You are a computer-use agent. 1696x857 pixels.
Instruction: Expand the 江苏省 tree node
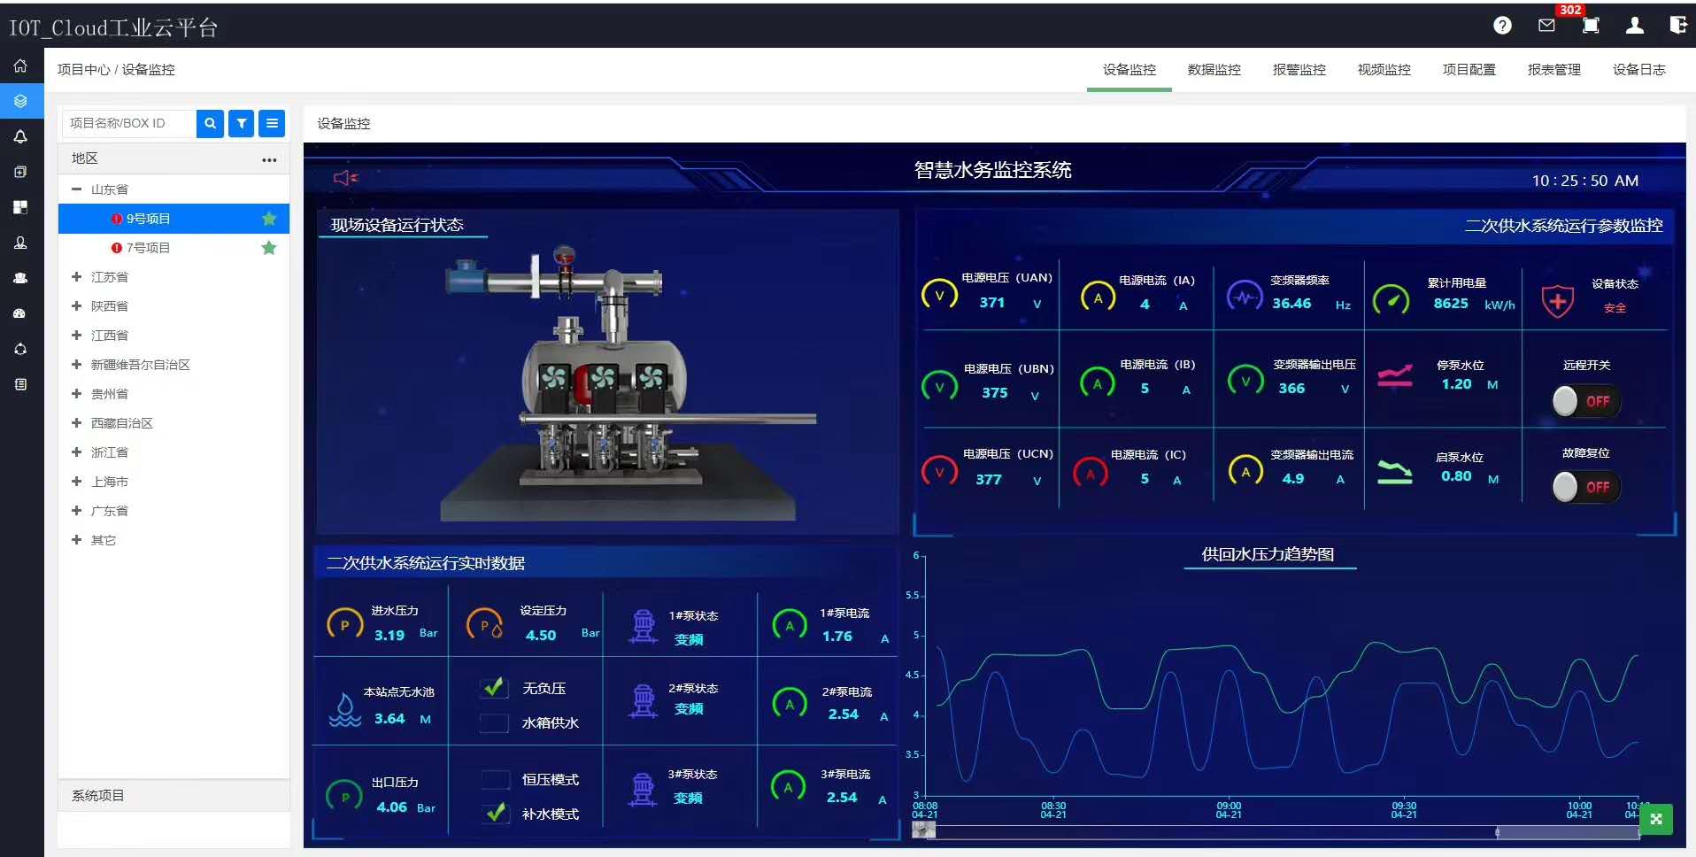pos(77,277)
